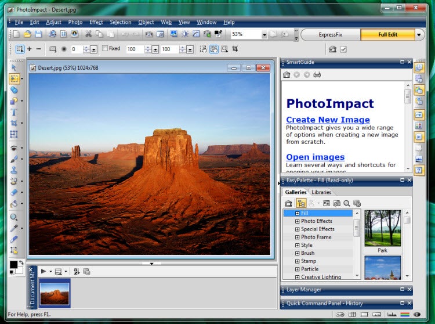
Task: Click the Stamp tool in toolbox
Action: pos(13,170)
